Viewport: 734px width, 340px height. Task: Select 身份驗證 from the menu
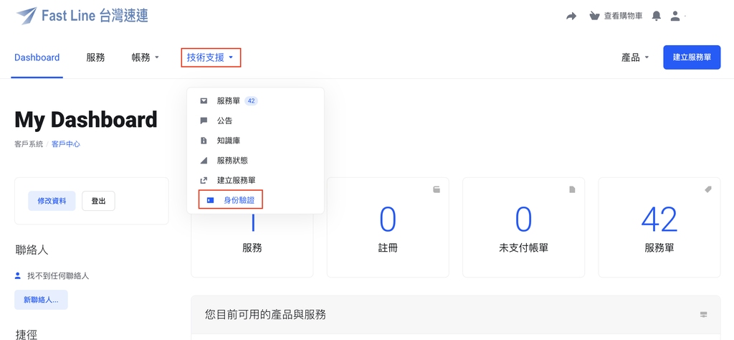[x=231, y=200]
